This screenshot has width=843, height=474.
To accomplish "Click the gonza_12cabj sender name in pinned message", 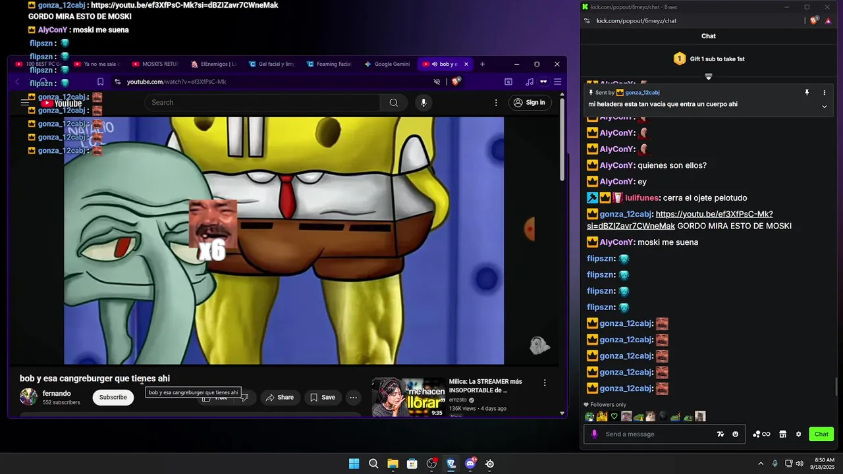I will click(642, 93).
